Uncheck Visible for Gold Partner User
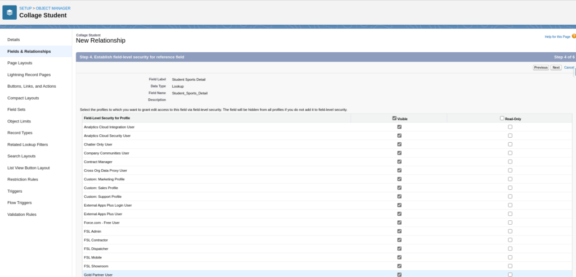The height and width of the screenshot is (277, 576). coord(399,274)
